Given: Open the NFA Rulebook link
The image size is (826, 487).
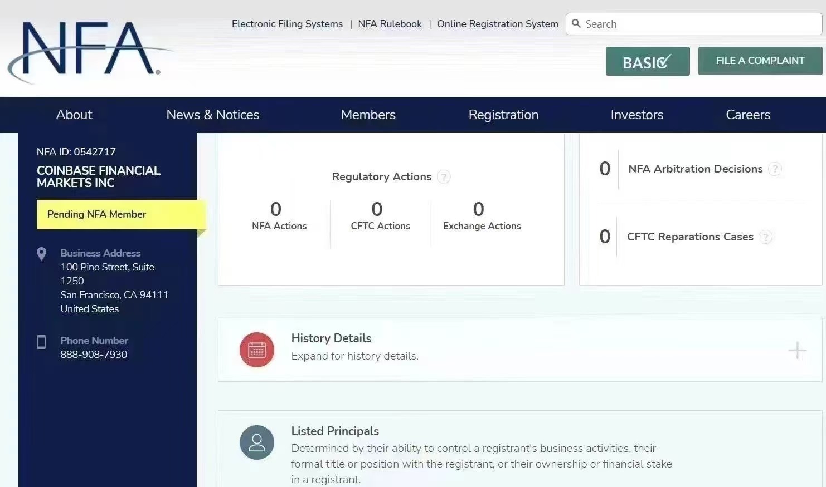Looking at the screenshot, I should 390,24.
